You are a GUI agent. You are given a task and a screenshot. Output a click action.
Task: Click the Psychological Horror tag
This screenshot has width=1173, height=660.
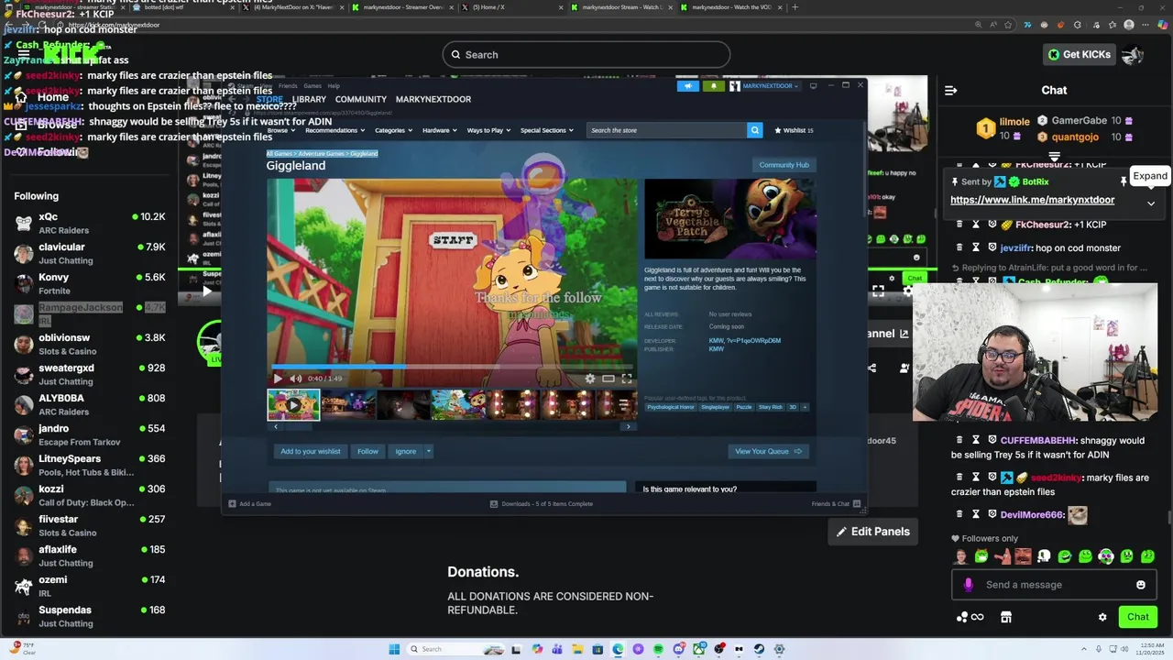671,407
